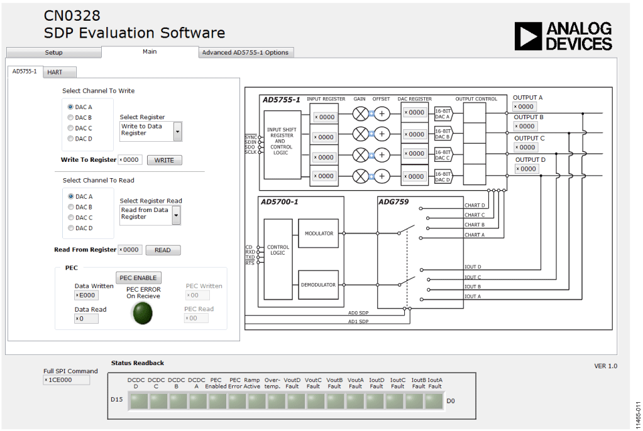The height and width of the screenshot is (431, 643).
Task: Click the DAC A gain multiplier symbol
Action: (360, 114)
